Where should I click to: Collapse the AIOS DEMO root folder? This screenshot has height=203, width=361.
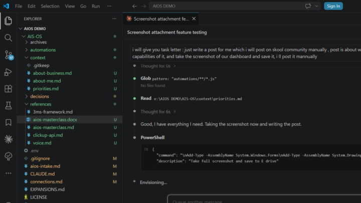click(21, 29)
